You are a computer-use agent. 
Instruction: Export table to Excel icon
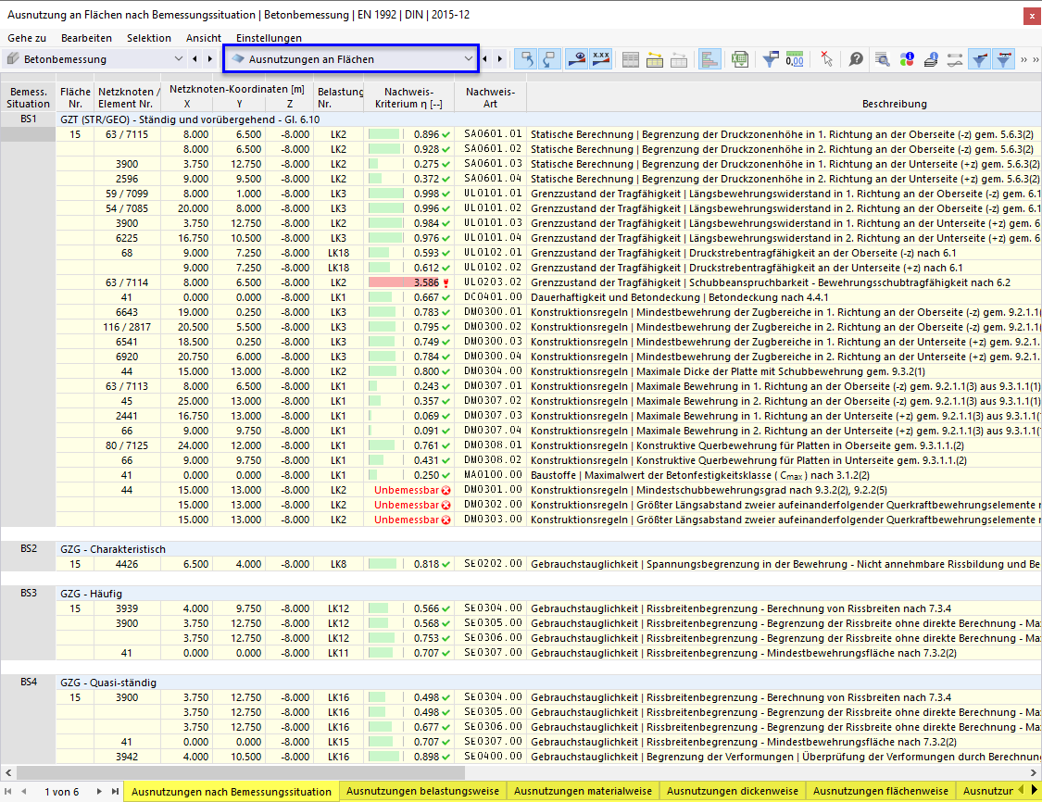tap(740, 59)
